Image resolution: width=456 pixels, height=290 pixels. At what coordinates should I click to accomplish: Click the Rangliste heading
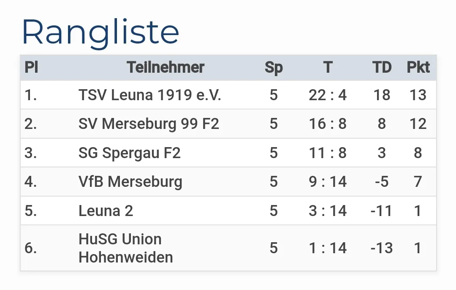click(x=100, y=32)
